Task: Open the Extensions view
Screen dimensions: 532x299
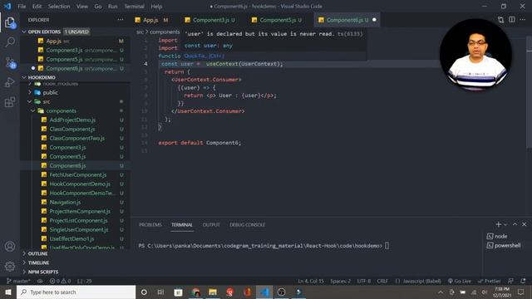Action: point(10,102)
